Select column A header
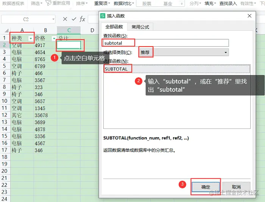 pyautogui.click(x=22, y=30)
